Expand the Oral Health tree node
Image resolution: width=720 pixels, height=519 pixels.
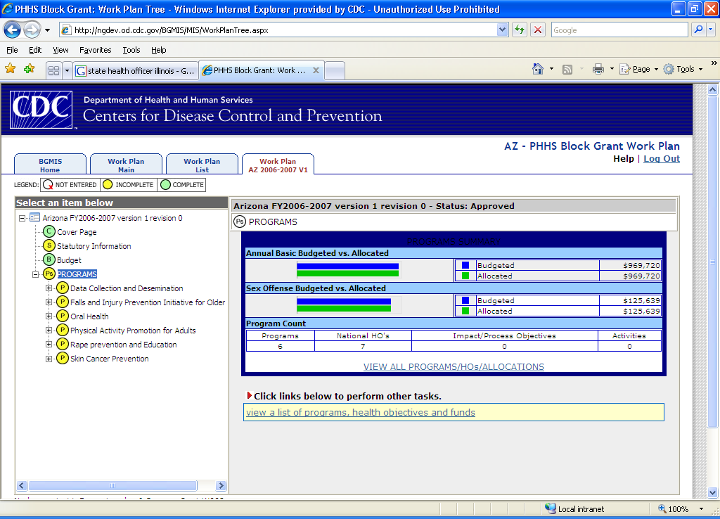tap(49, 316)
